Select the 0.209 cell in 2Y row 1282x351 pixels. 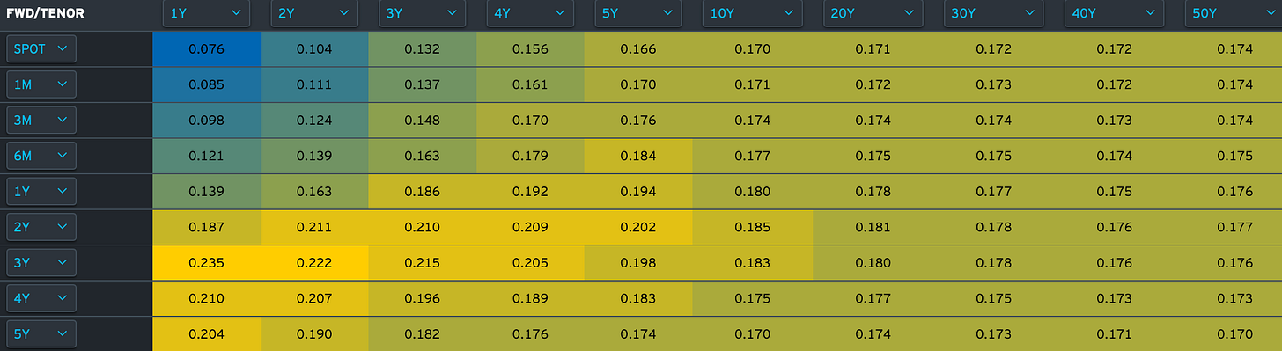point(531,227)
